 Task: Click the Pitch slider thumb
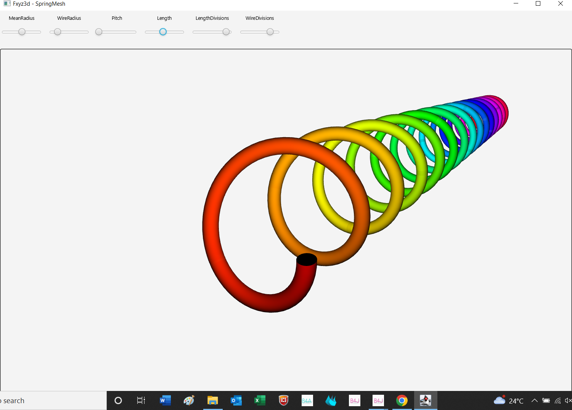99,32
